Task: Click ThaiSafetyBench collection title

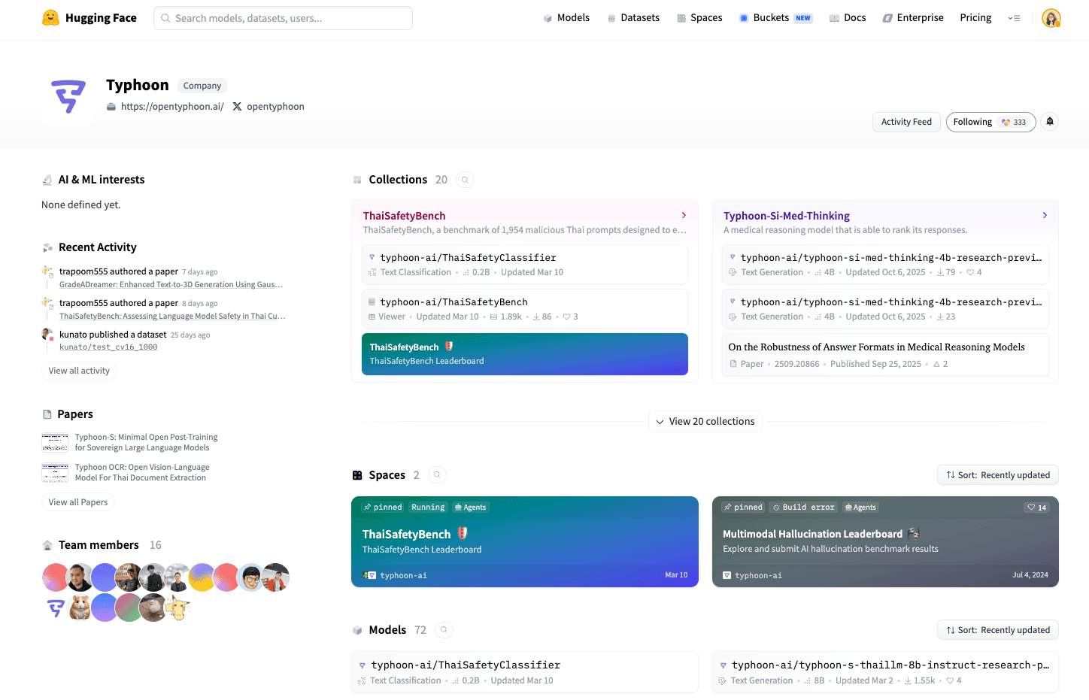Action: coord(404,216)
